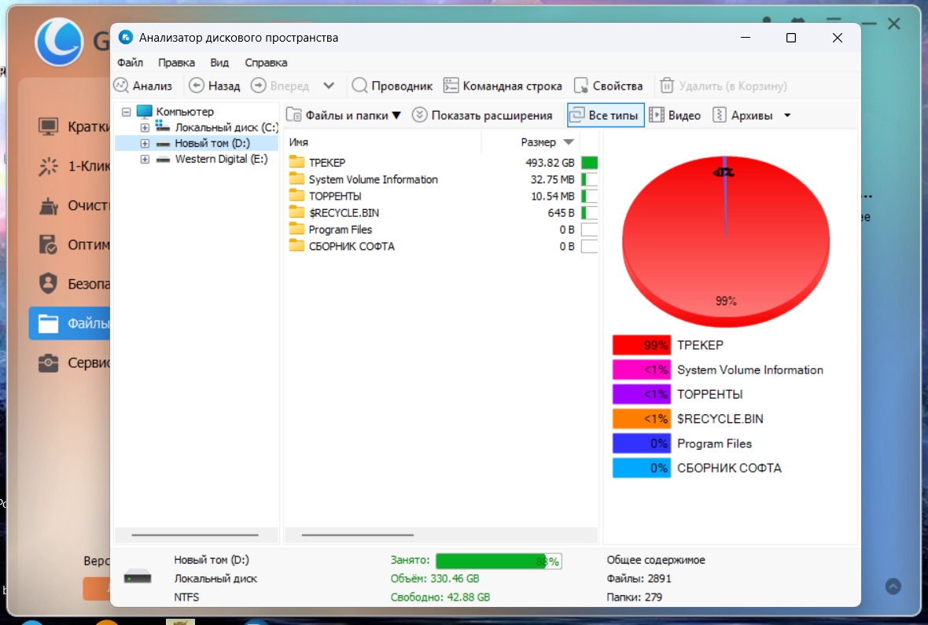Viewport: 928px width, 625px height.
Task: Go back with the Назад button
Action: pos(215,86)
